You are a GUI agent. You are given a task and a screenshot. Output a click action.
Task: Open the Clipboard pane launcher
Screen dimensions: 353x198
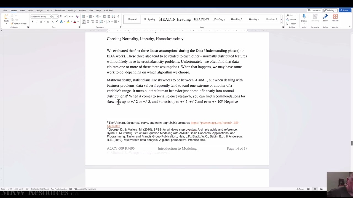click(x=28, y=27)
